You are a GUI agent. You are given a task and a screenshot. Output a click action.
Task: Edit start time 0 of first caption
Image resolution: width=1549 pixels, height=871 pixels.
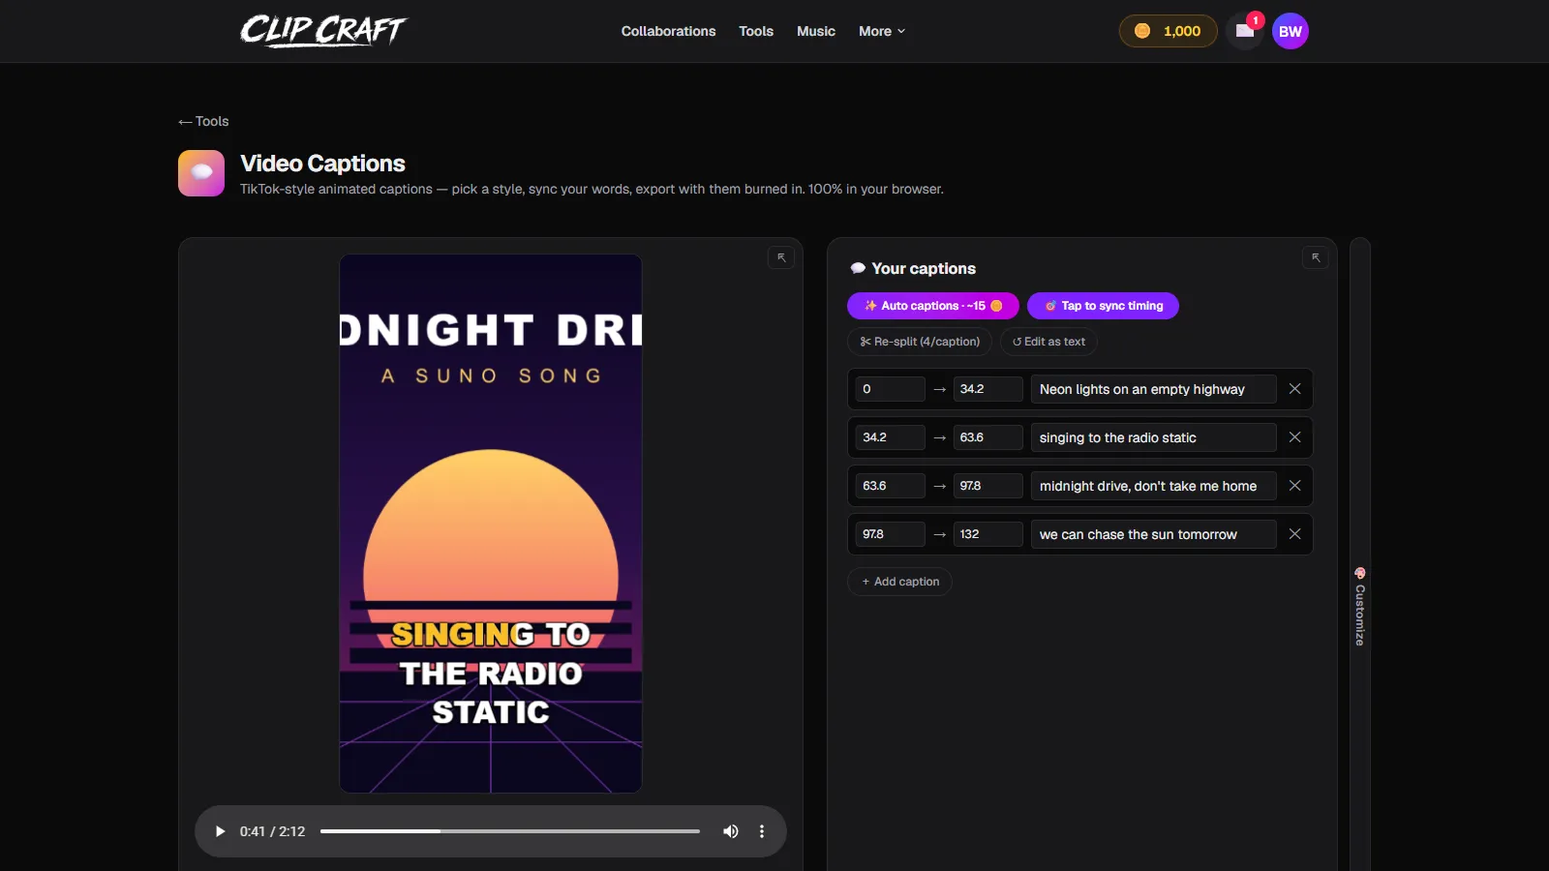click(890, 389)
